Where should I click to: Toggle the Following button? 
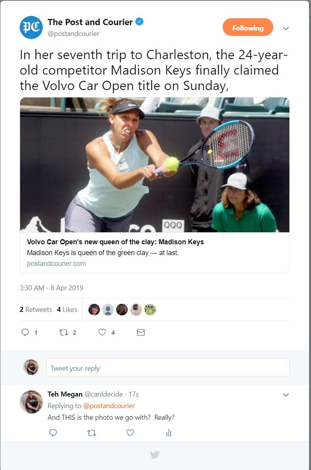(248, 28)
